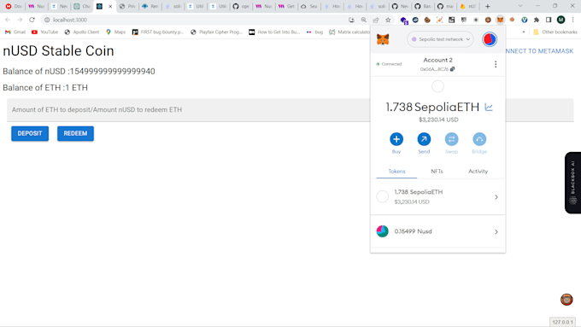
Task: Open the extensions puzzle menu
Action: click(537, 20)
